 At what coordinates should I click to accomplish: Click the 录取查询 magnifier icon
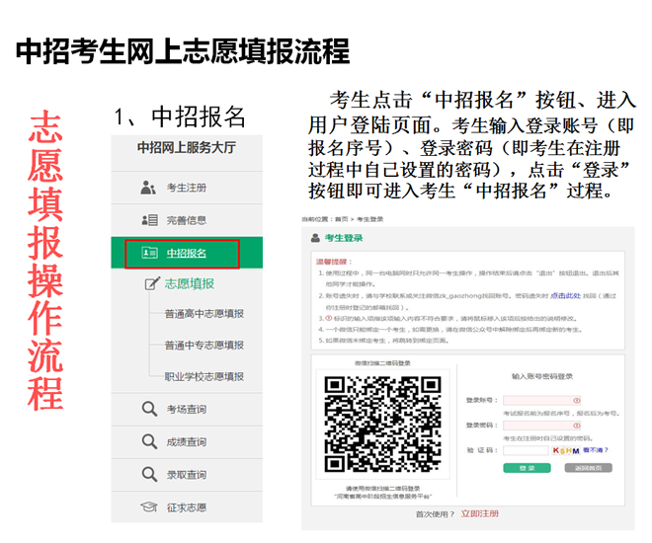pos(149,474)
